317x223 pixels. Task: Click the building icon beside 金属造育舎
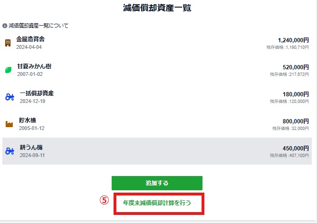8,43
